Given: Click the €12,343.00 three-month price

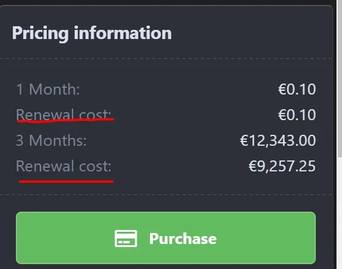Looking at the screenshot, I should pyautogui.click(x=278, y=140).
